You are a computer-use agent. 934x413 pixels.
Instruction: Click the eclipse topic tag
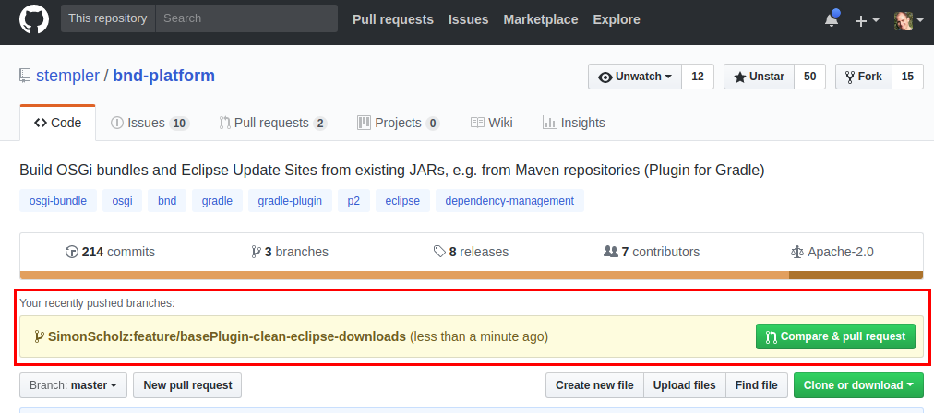[402, 201]
